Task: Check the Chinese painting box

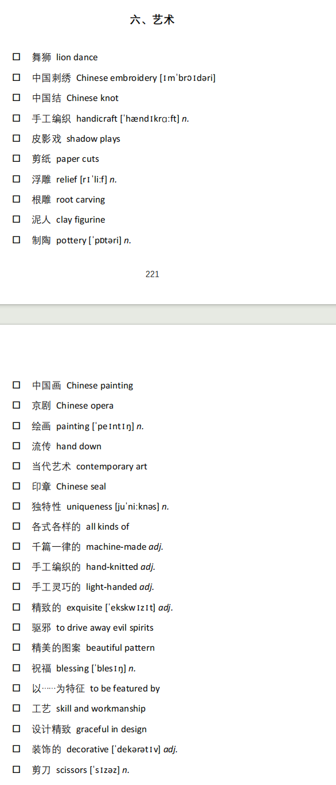Action: [x=17, y=385]
